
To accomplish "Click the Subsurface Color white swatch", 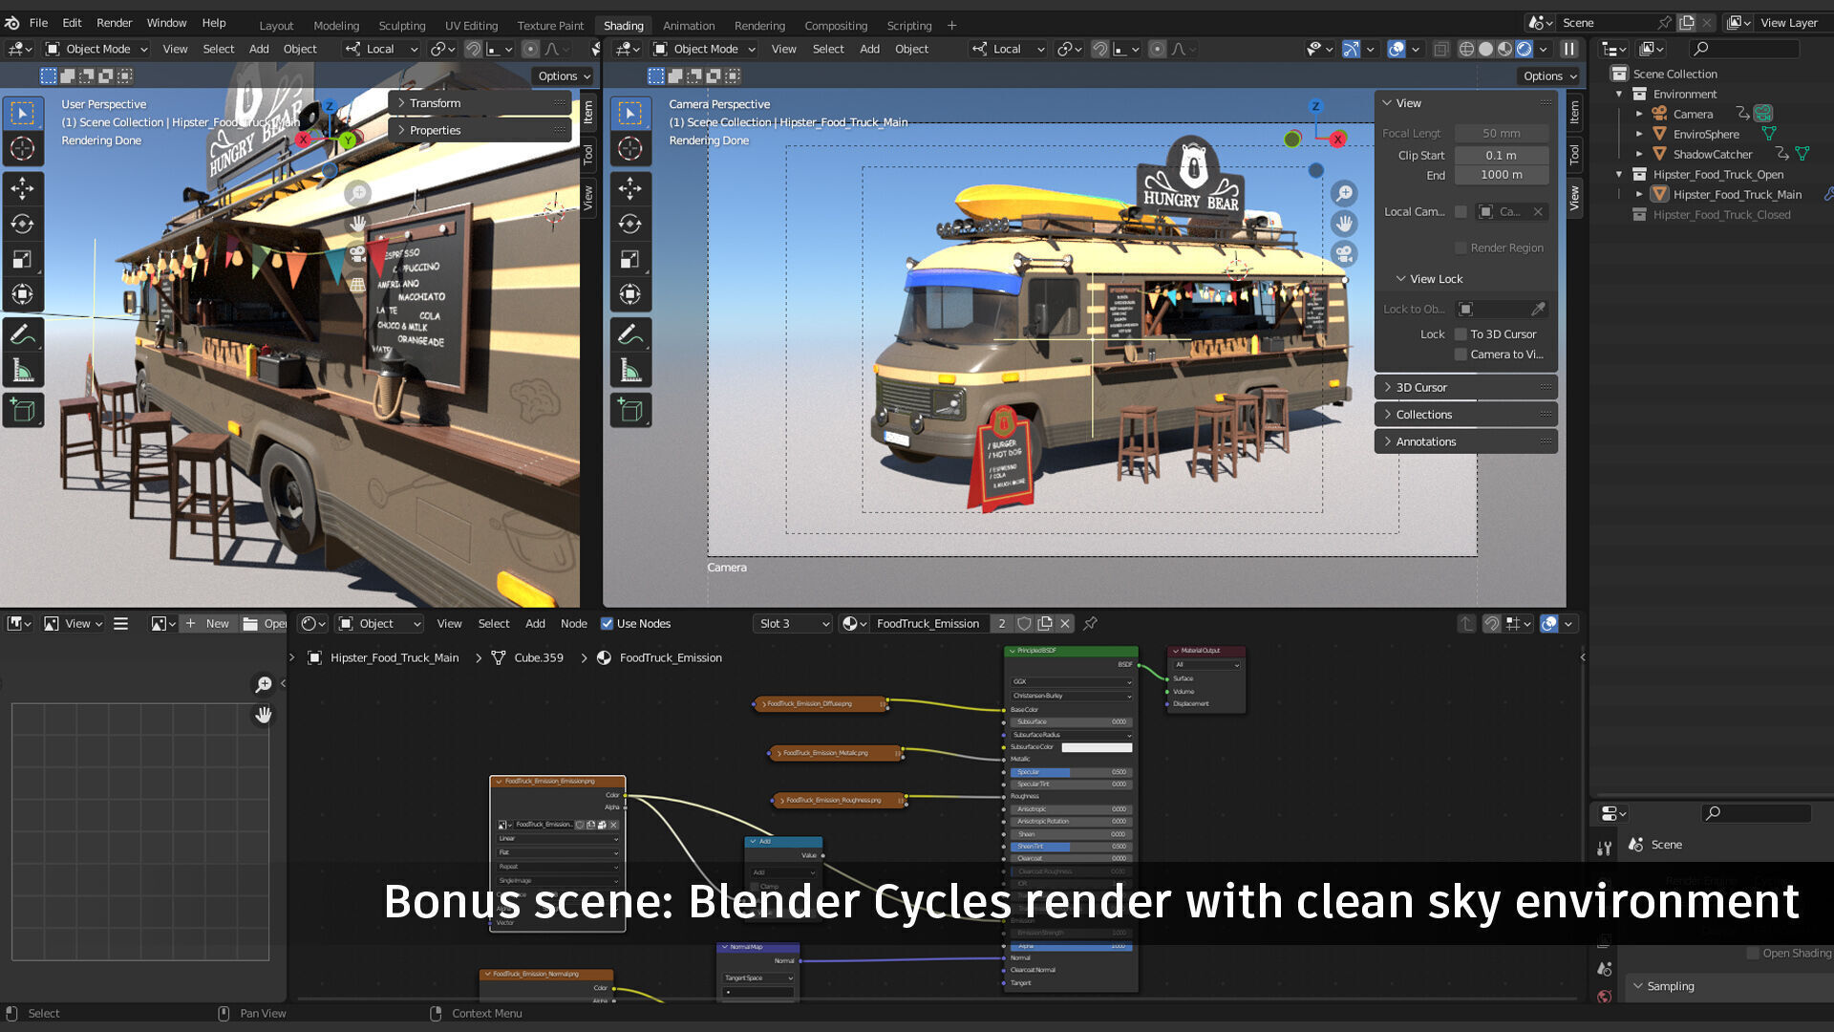I will pyautogui.click(x=1096, y=747).
